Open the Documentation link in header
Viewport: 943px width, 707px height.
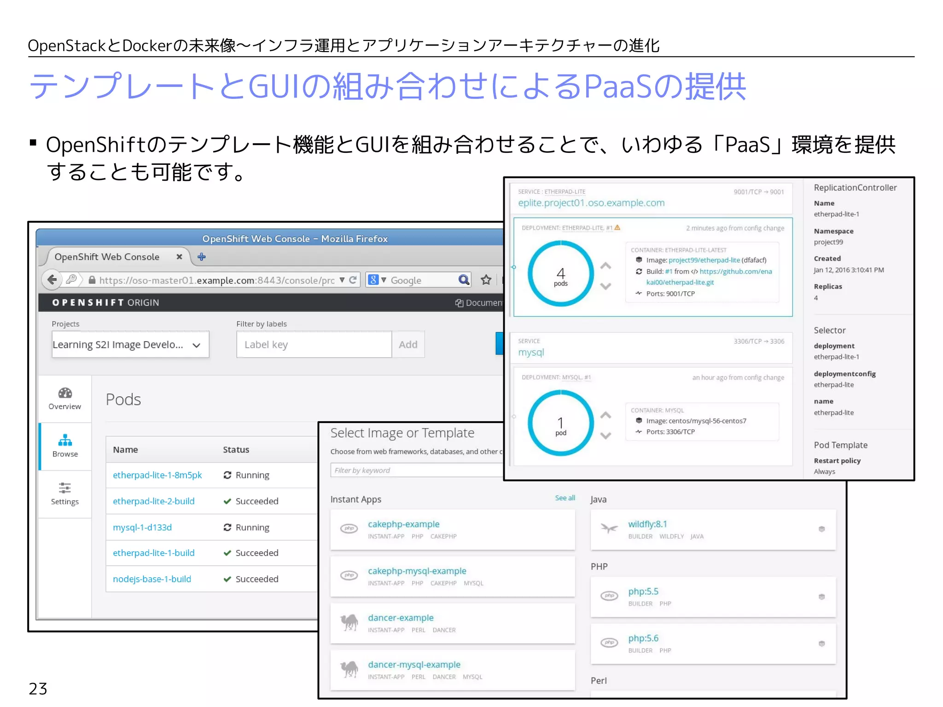[479, 302]
